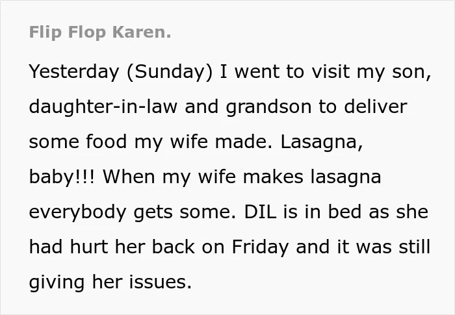Screen dimensions: 455x315
Task: Click the hyphenated word 'daughter-in-law'
Action: 103,107
